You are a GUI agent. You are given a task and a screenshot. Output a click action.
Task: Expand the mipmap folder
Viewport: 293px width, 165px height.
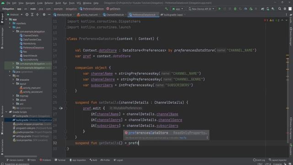point(13,96)
